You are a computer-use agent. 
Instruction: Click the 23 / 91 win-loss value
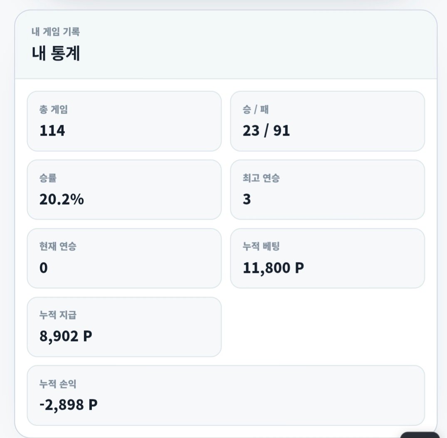tap(266, 131)
